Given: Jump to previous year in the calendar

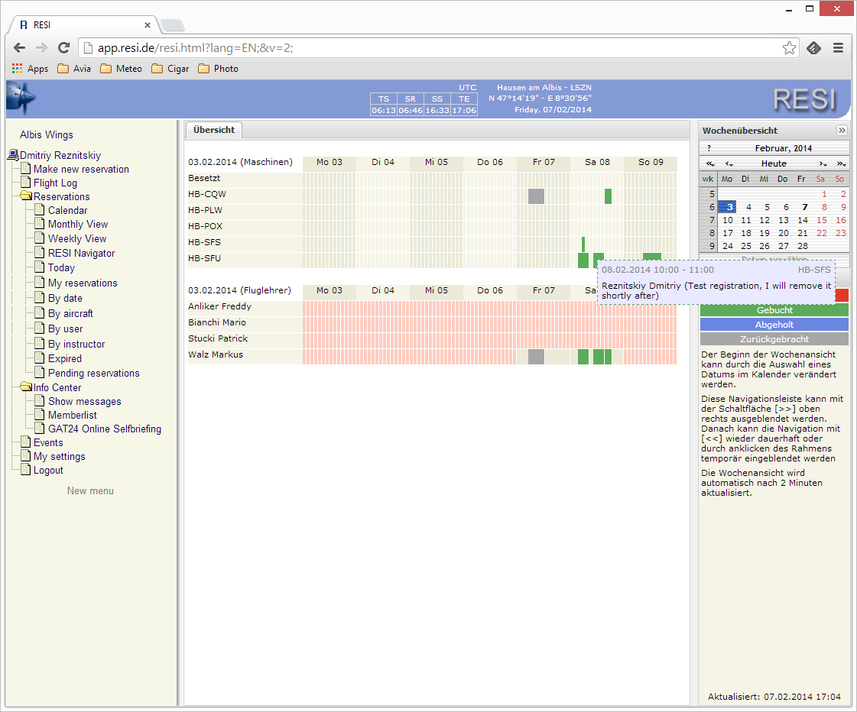Looking at the screenshot, I should pyautogui.click(x=710, y=164).
